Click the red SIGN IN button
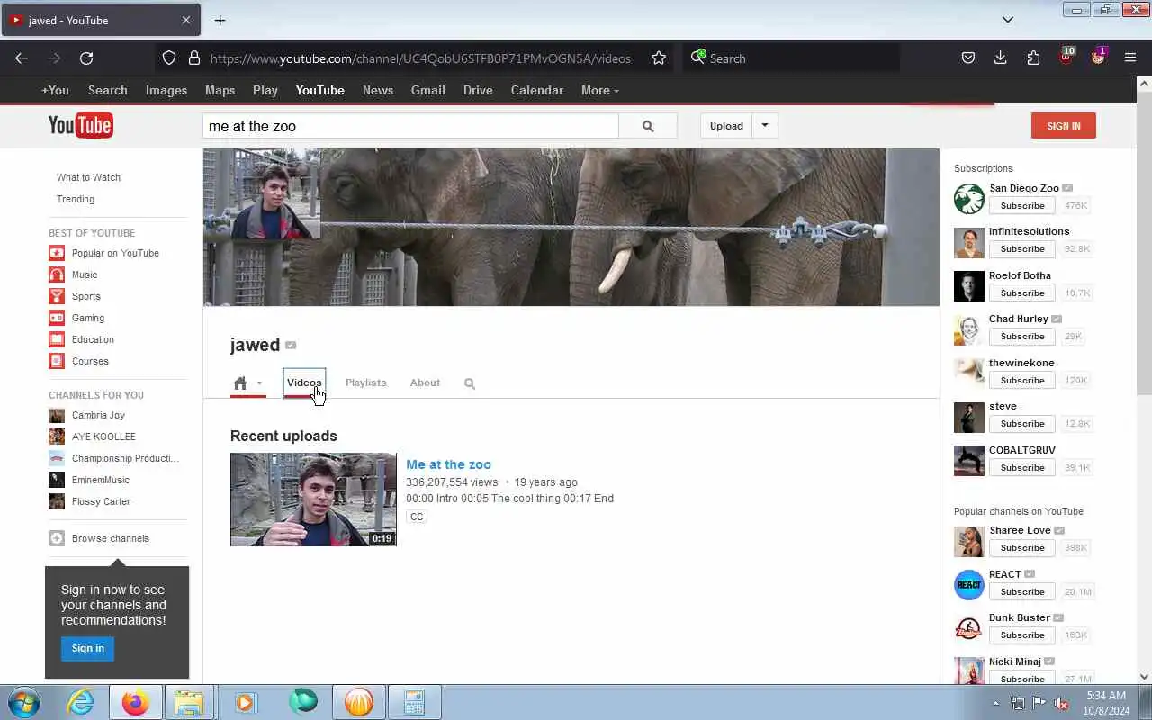Viewport: 1152px width, 720px height. 1064,126
